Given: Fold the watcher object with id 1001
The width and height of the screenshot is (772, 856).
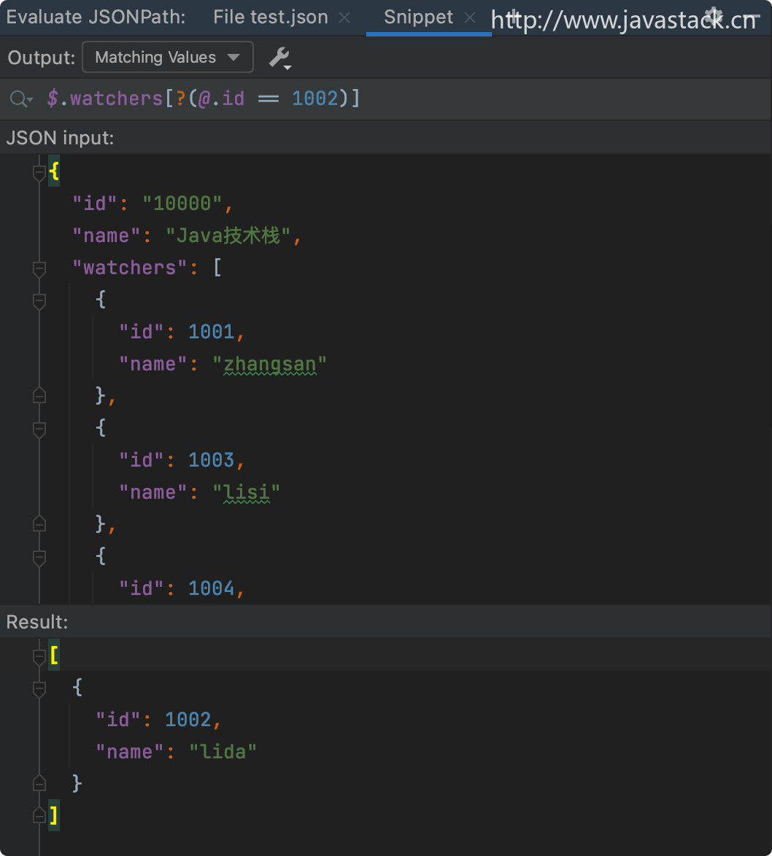Looking at the screenshot, I should 39,301.
